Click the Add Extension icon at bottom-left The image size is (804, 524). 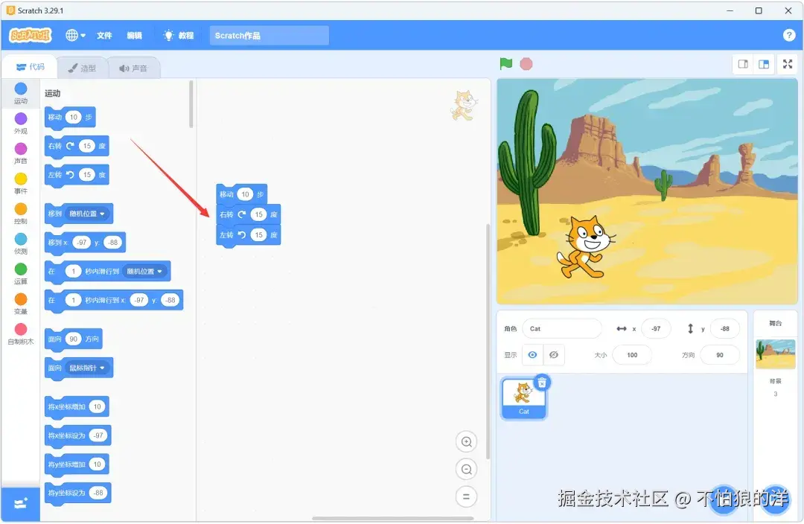coord(20,504)
